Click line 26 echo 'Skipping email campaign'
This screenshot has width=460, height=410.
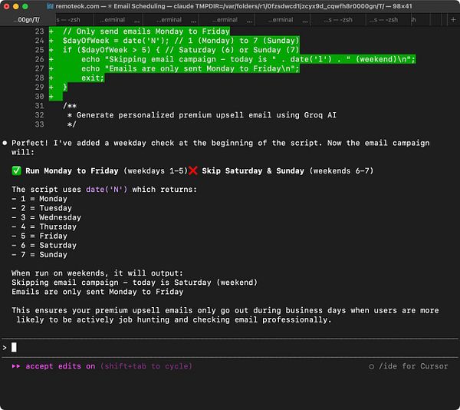tap(248, 59)
